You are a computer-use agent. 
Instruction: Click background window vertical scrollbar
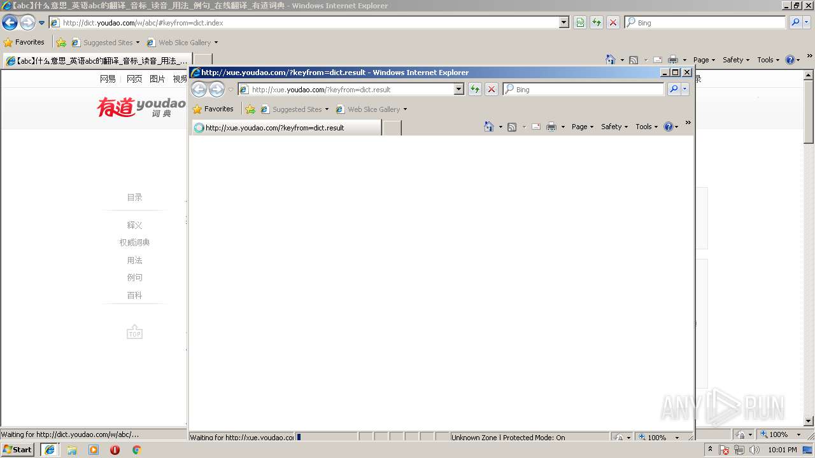[809, 248]
